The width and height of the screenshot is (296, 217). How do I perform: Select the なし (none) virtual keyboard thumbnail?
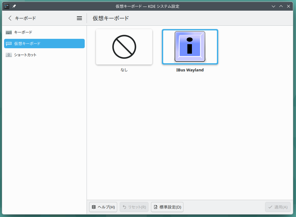pos(124,47)
